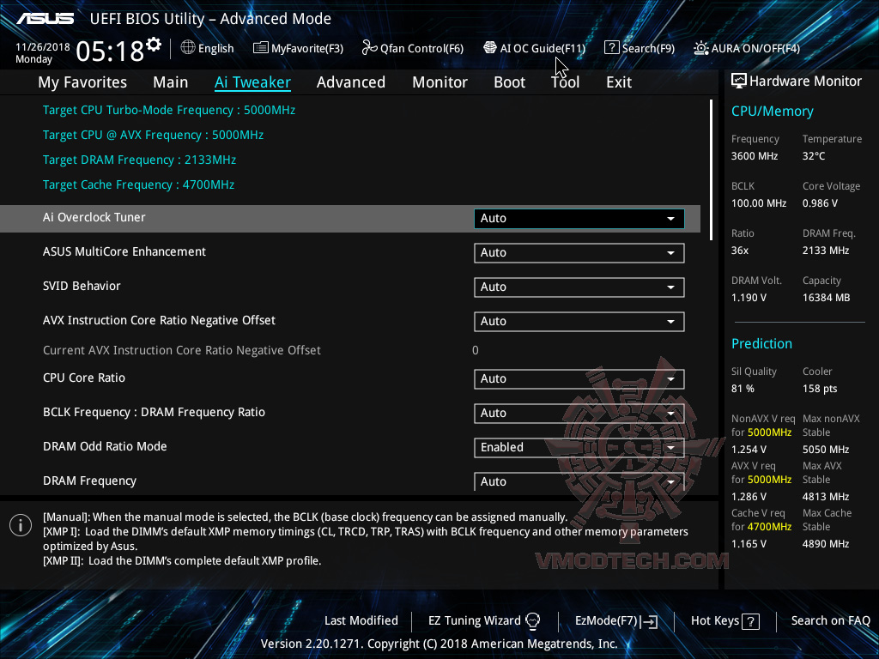879x659 pixels.
Task: Click Target CPU @ AVX Frequency line
Action: tap(153, 135)
